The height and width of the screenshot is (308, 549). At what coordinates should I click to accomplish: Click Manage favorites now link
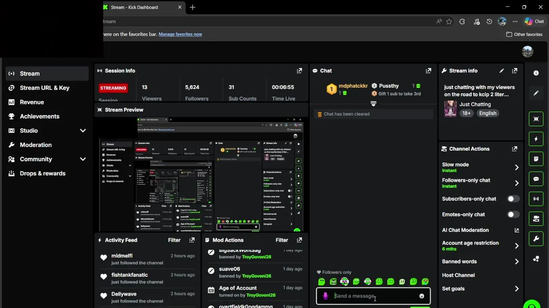coord(180,34)
